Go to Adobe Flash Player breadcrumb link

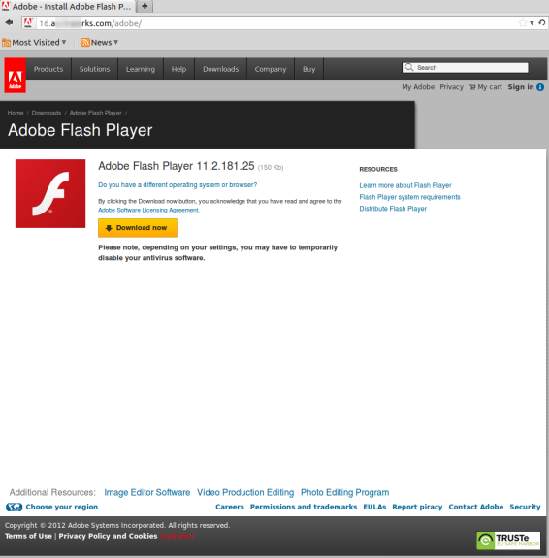[95, 113]
